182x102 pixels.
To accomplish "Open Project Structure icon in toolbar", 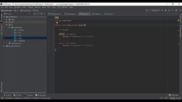I will click(176, 10).
